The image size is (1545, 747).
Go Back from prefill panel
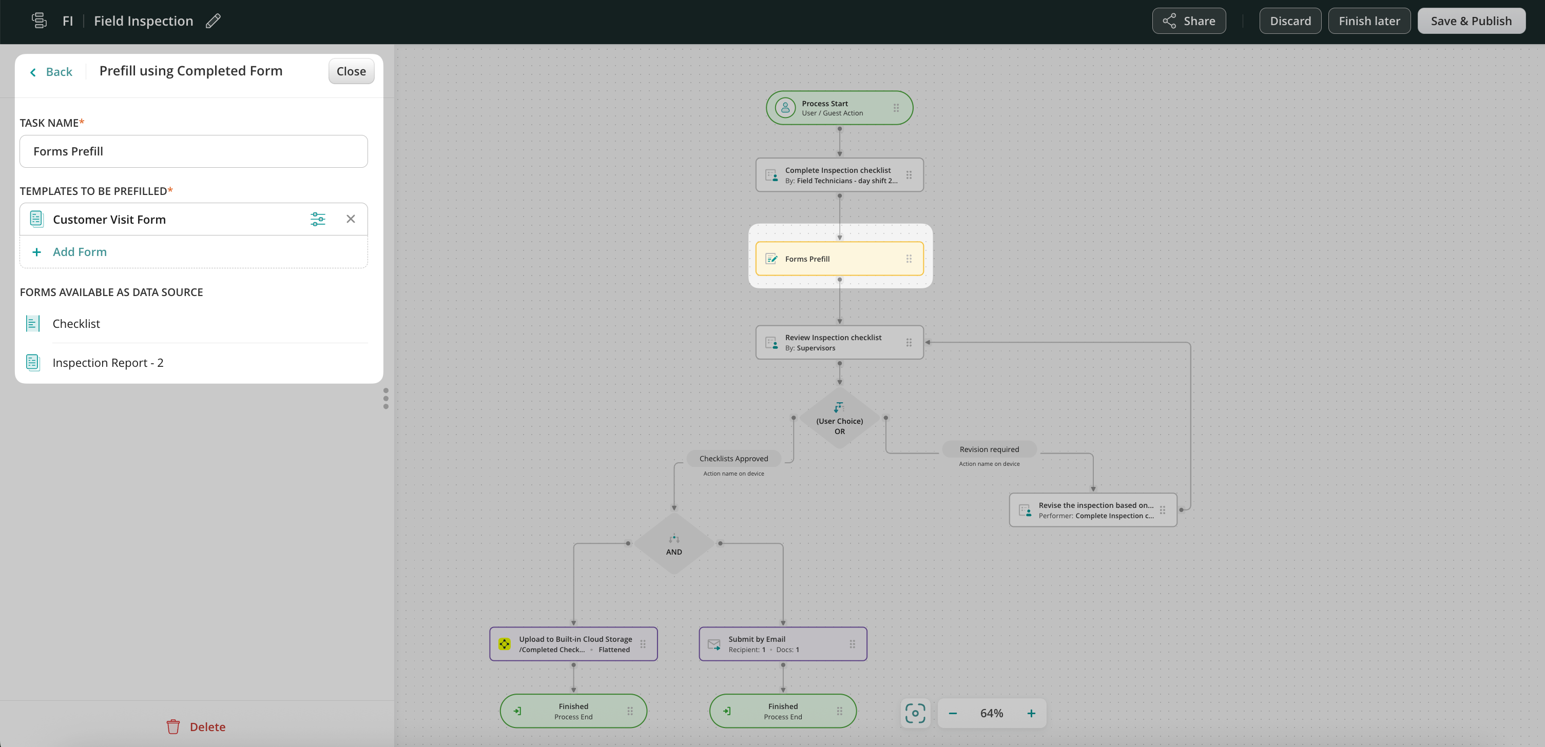click(x=51, y=72)
